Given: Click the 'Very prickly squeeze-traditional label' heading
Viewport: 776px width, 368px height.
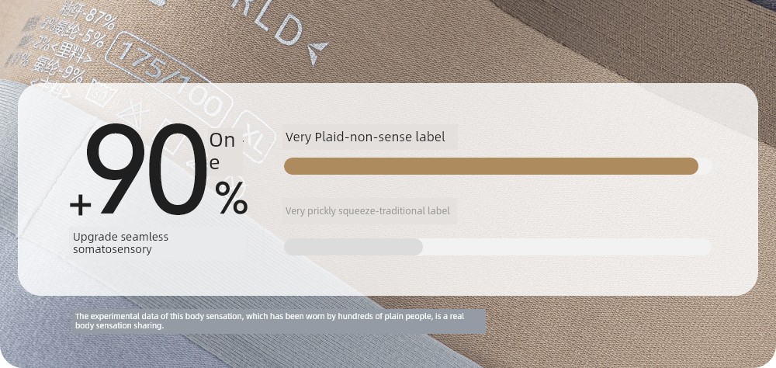Looking at the screenshot, I should (368, 211).
